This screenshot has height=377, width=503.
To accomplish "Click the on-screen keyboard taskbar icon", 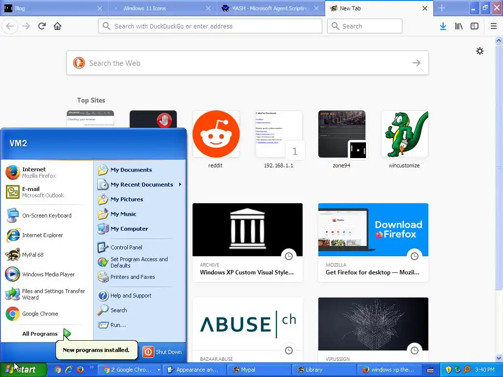I will pos(430,370).
